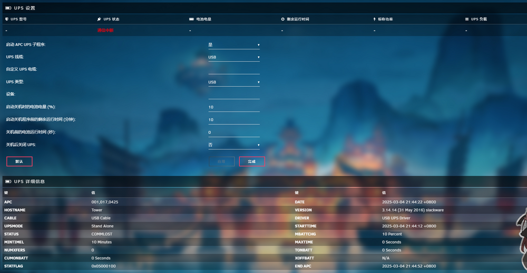Click the battery icon next to 电池电量
Viewport: 527px width, 273px height.
(192, 19)
